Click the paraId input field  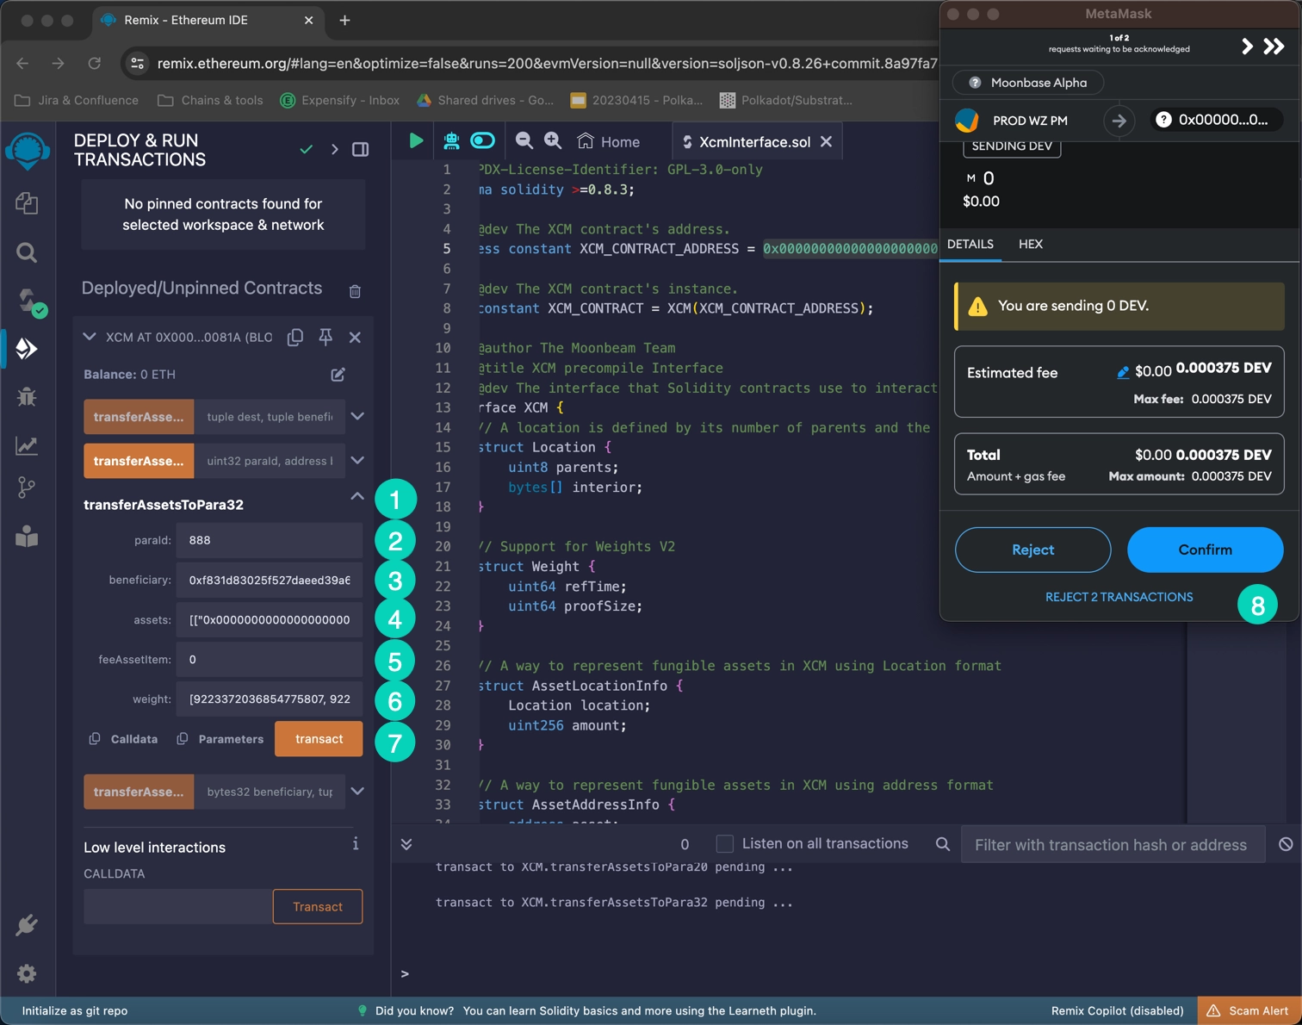point(269,540)
